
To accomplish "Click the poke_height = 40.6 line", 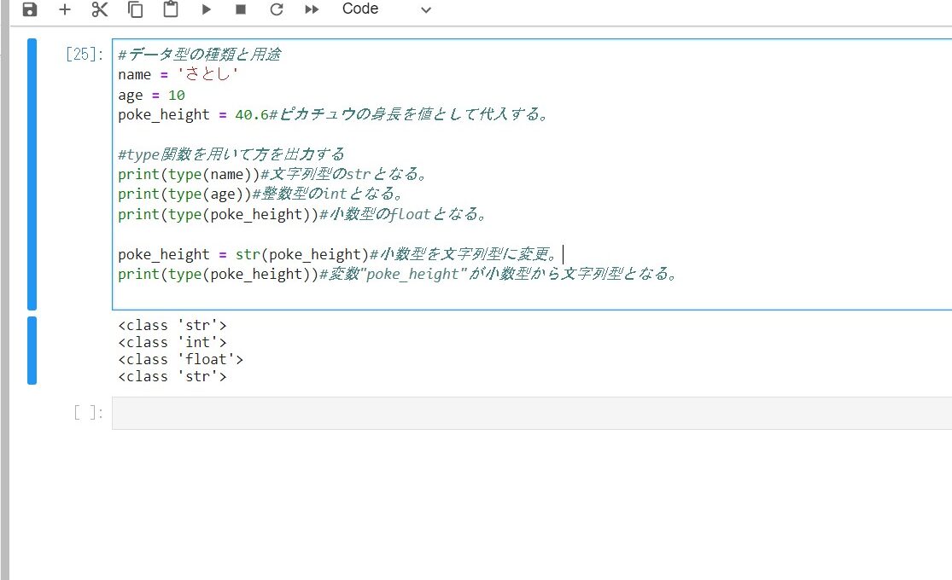I will coord(333,114).
